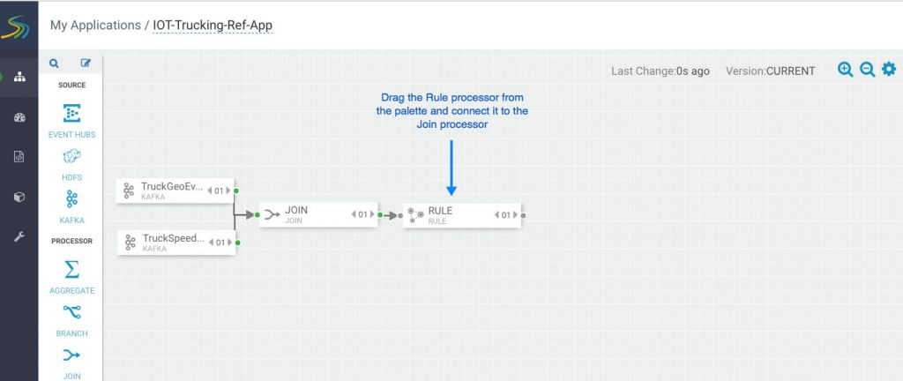Select the TruckGeoEvent Kafka node
903x381 pixels.
172,190
